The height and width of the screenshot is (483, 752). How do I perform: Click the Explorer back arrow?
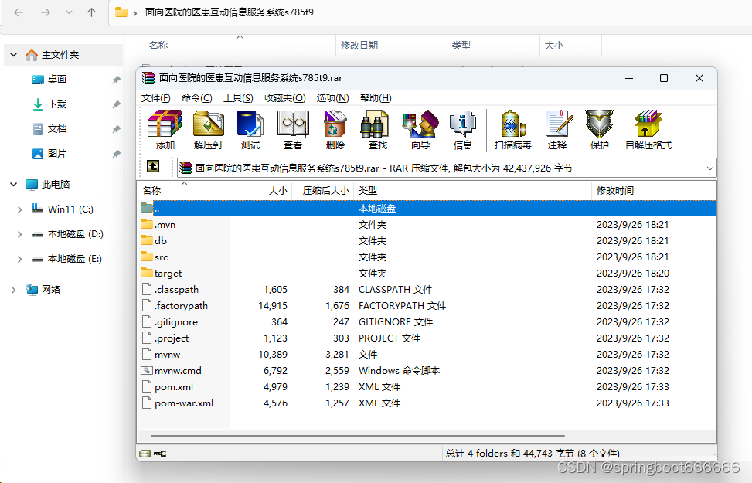click(19, 12)
